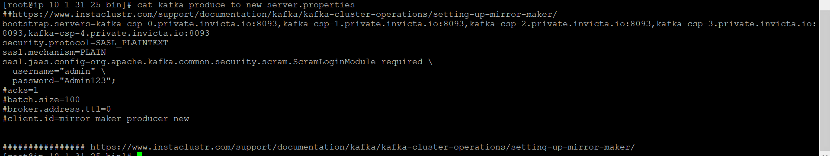Click the bootstrap.servers property key
Viewport: 830px width, 156px height.
(x=47, y=24)
